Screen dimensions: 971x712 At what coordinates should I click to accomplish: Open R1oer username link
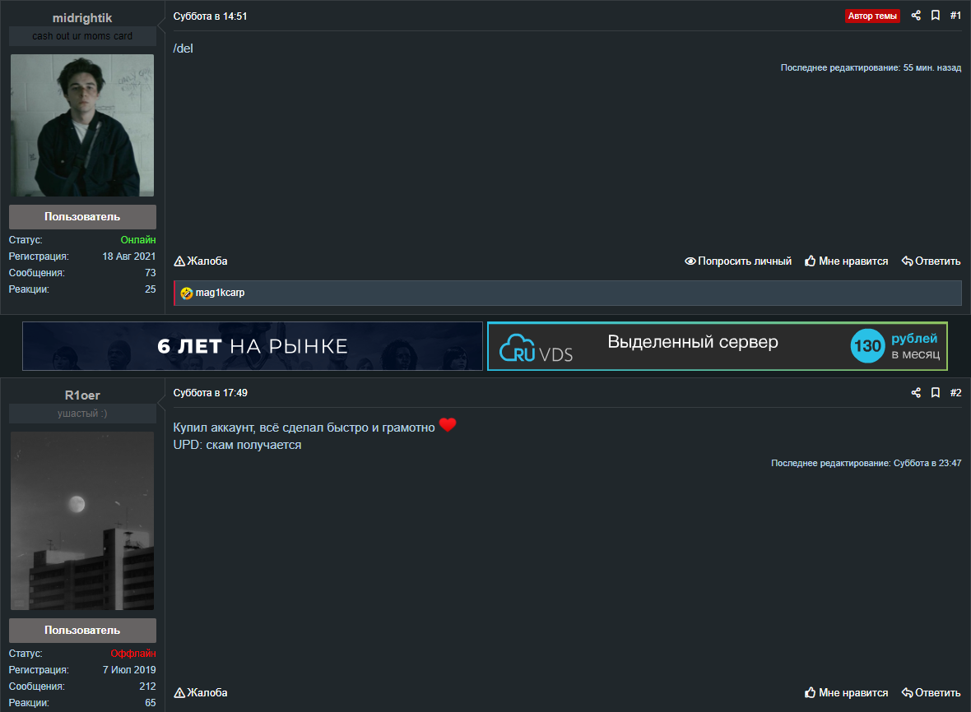82,395
